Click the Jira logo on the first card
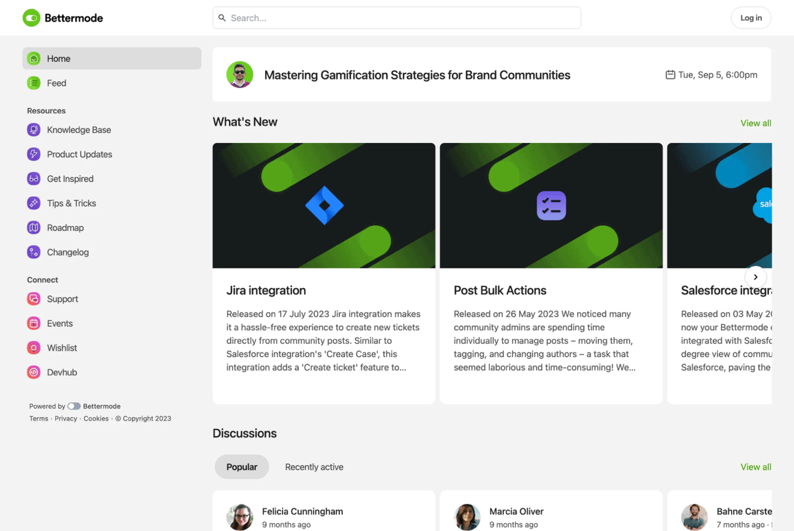This screenshot has height=531, width=794. (x=324, y=205)
